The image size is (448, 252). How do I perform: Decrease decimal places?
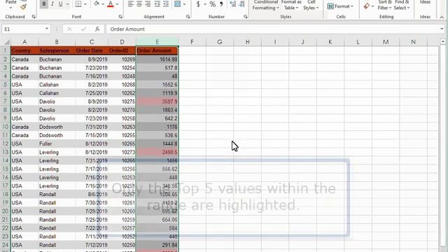(x=241, y=4)
